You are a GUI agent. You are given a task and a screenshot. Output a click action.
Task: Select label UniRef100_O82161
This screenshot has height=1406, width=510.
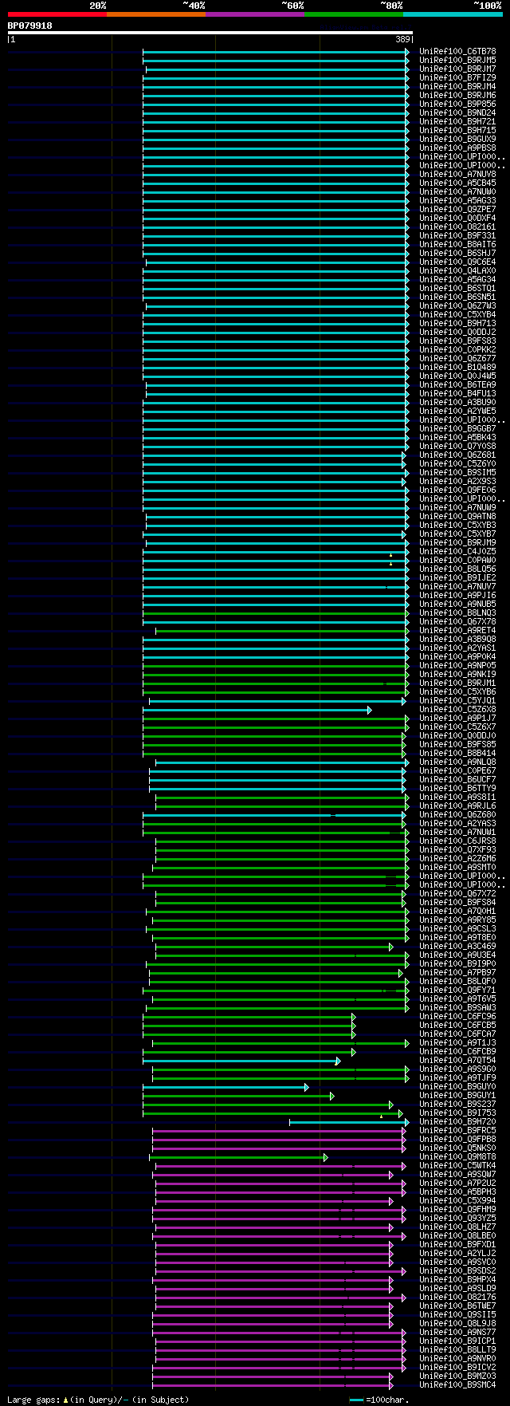457,226
